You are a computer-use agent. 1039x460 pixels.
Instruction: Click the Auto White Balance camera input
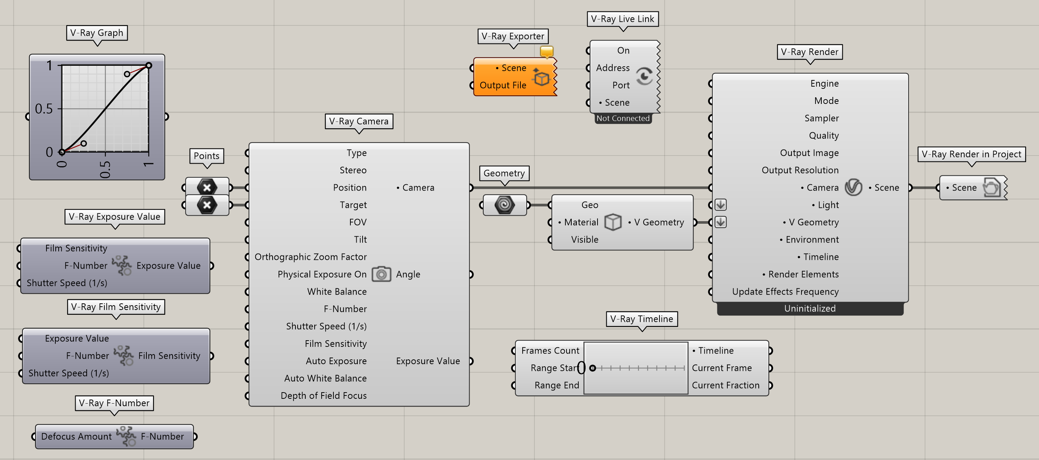click(325, 378)
